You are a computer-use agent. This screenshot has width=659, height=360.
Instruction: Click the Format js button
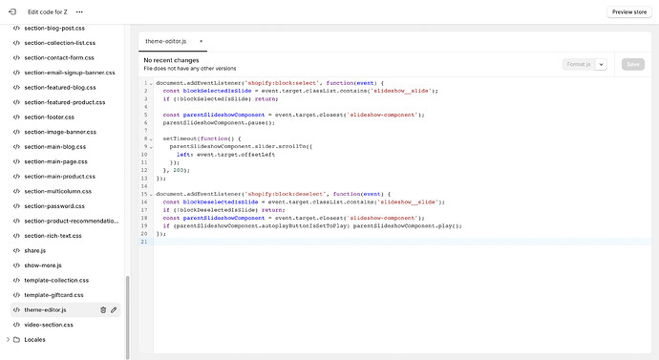tap(579, 64)
